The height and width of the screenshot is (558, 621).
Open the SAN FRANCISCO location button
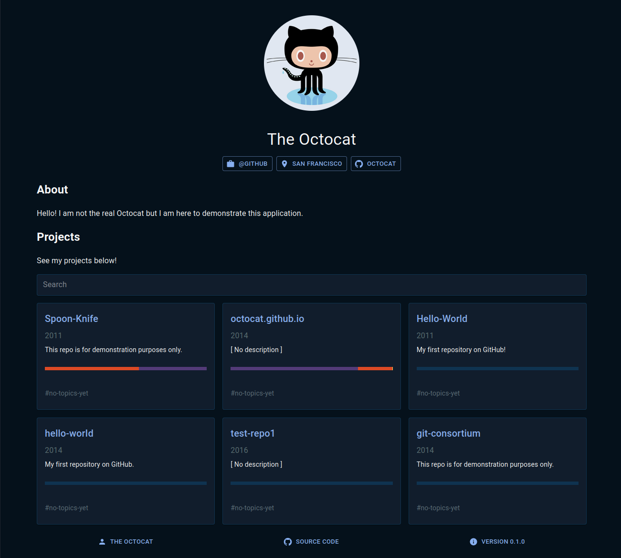click(x=312, y=164)
